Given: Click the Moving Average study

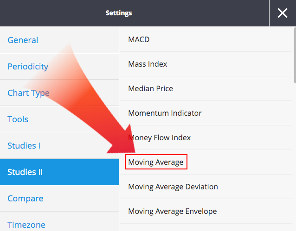Looking at the screenshot, I should pos(156,162).
